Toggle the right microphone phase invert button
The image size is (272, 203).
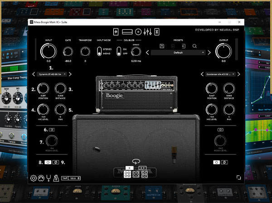pos(224,162)
